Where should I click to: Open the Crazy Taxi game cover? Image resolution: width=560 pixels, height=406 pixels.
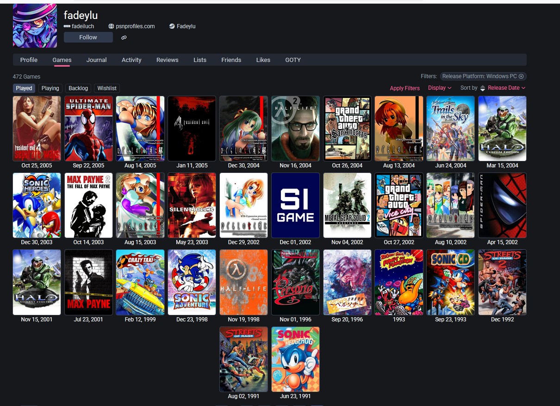coord(140,283)
